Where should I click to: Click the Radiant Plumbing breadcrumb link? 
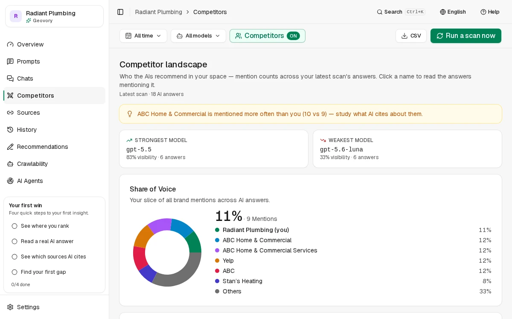(159, 12)
